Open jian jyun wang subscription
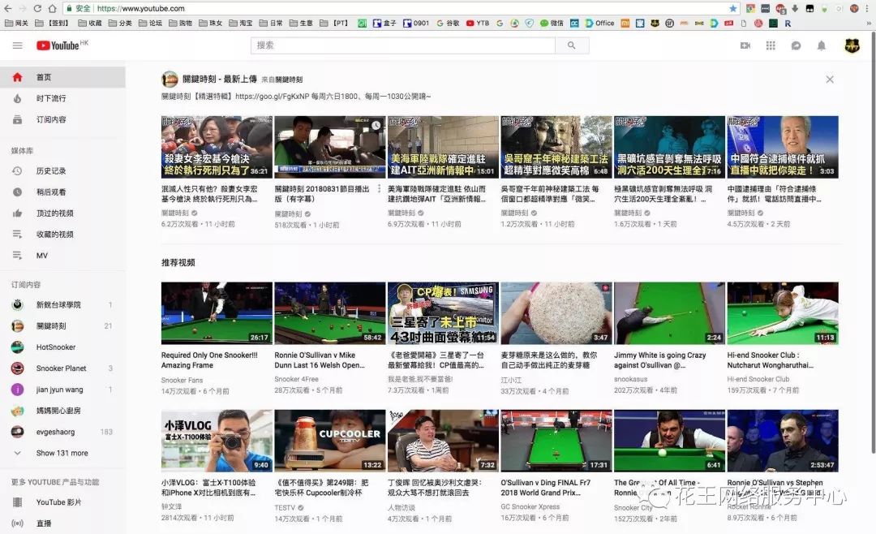This screenshot has height=534, width=876. tap(62, 390)
